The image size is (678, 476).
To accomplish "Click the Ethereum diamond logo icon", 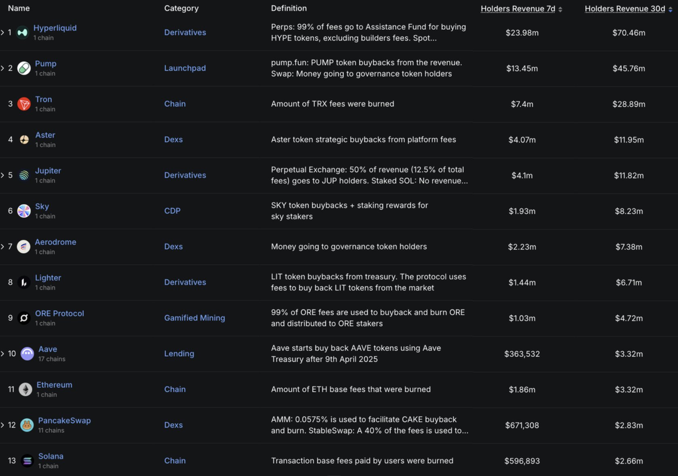I will coord(25,389).
